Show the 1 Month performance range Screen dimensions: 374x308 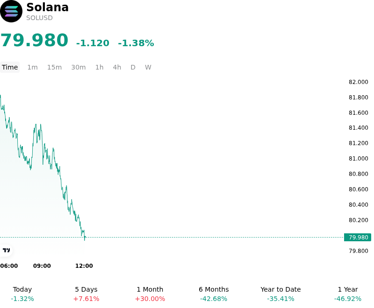click(150, 294)
